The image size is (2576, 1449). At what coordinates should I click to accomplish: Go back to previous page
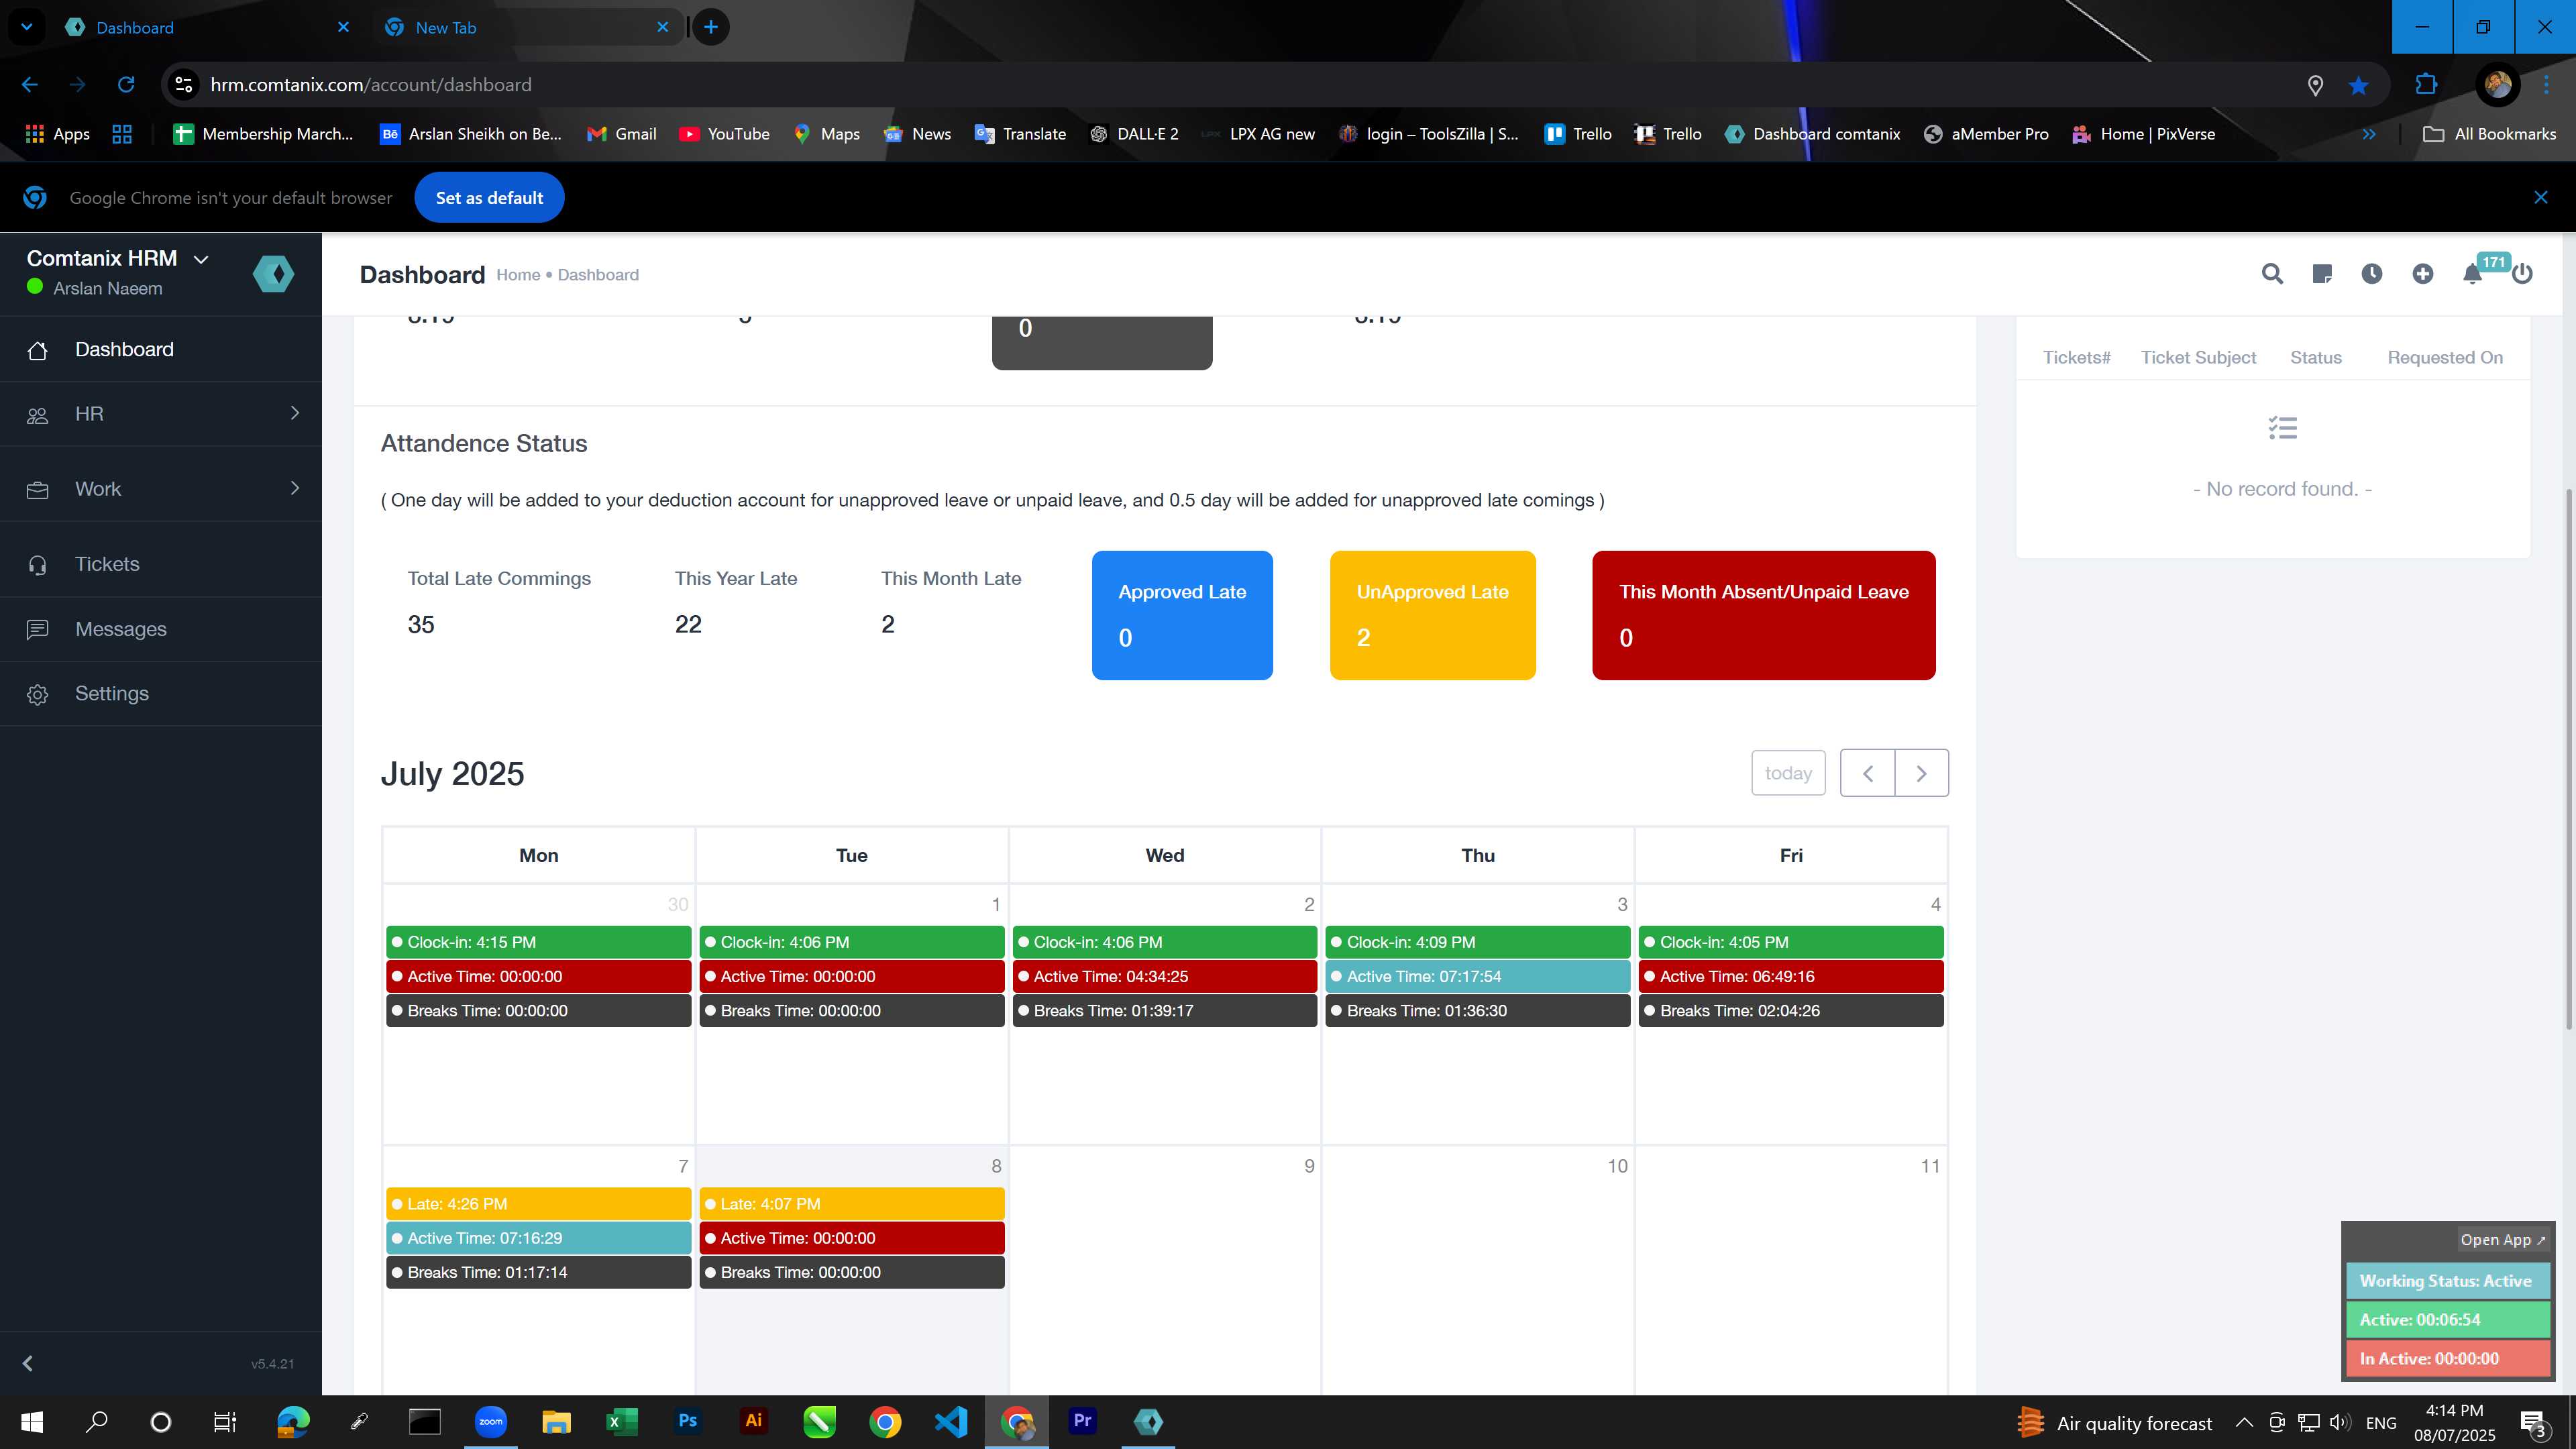[x=30, y=85]
